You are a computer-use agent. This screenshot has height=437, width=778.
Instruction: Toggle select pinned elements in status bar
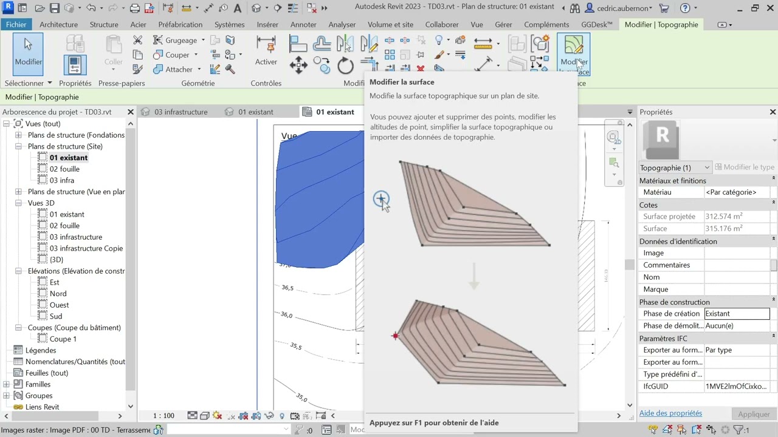682,430
